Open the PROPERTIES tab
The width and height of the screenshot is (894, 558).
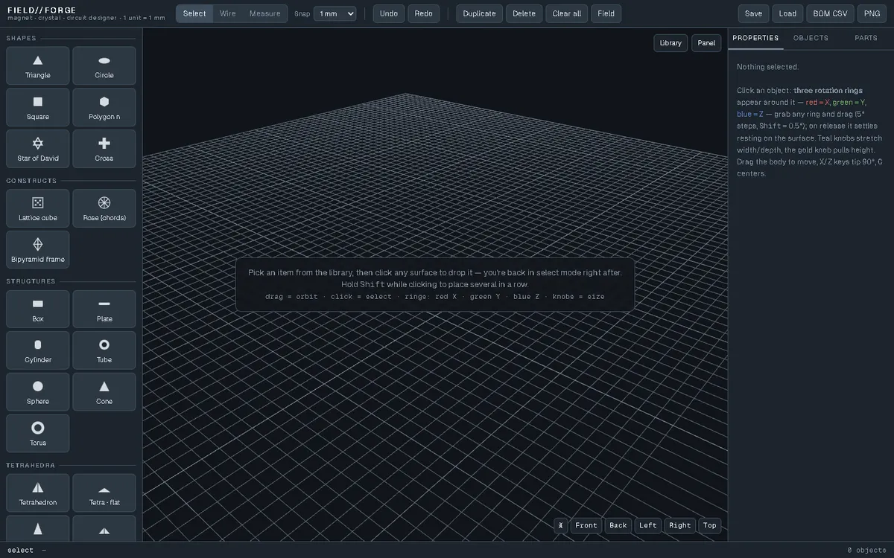(755, 38)
